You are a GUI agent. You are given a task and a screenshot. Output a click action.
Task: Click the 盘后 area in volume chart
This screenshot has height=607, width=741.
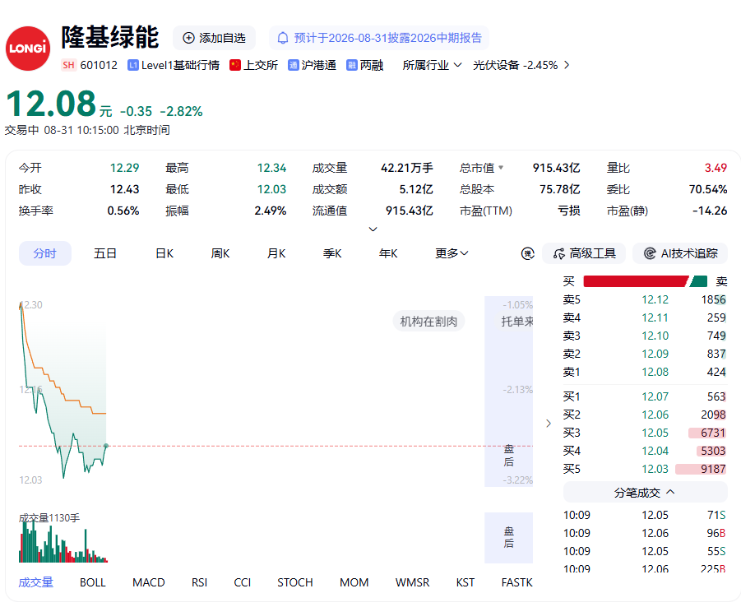(x=508, y=538)
